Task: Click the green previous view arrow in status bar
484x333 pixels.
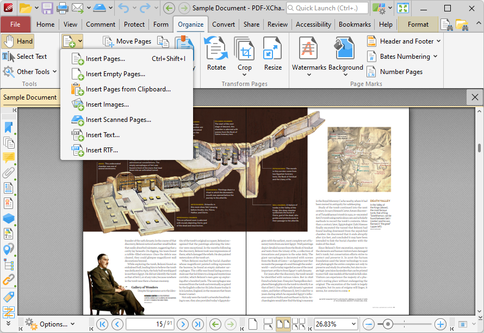Action: pyautogui.click(x=215, y=324)
